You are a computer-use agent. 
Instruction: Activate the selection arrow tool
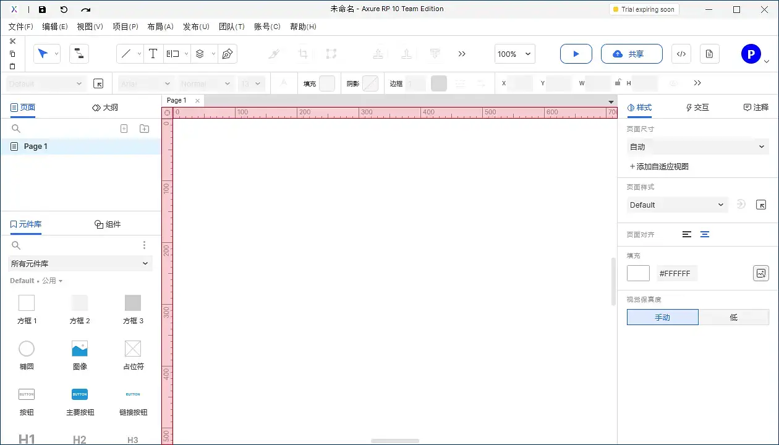(x=43, y=54)
